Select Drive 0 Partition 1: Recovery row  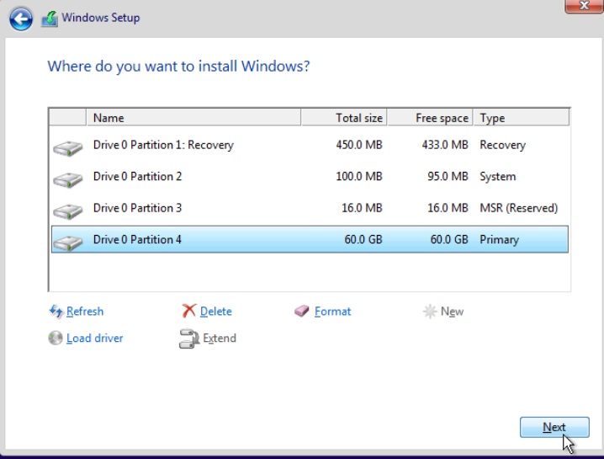click(310, 145)
